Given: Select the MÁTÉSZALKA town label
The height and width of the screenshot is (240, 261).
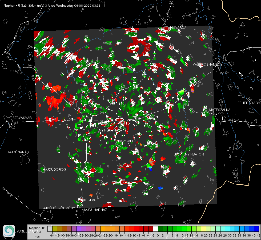Looking at the screenshot, I should point(220,110).
